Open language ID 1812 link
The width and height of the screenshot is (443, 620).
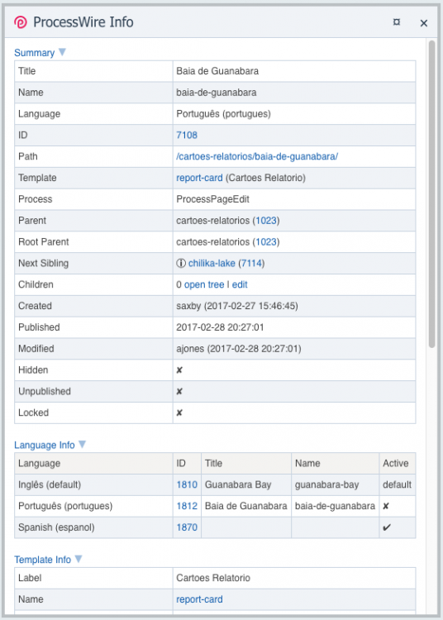pyautogui.click(x=187, y=506)
